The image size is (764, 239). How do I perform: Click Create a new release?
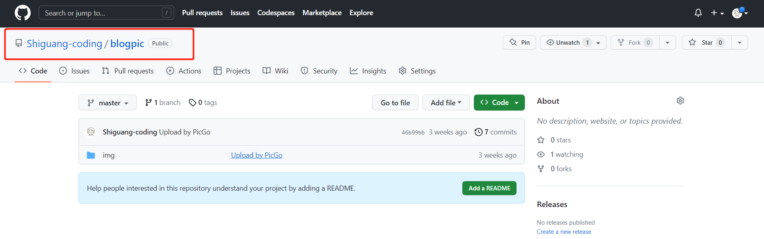(564, 232)
